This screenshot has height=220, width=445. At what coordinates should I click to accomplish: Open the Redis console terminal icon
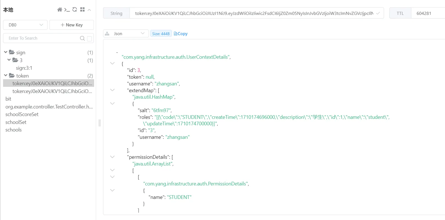(67, 10)
